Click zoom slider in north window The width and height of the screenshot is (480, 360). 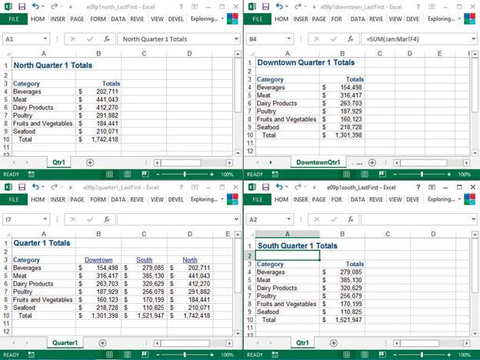click(x=185, y=174)
